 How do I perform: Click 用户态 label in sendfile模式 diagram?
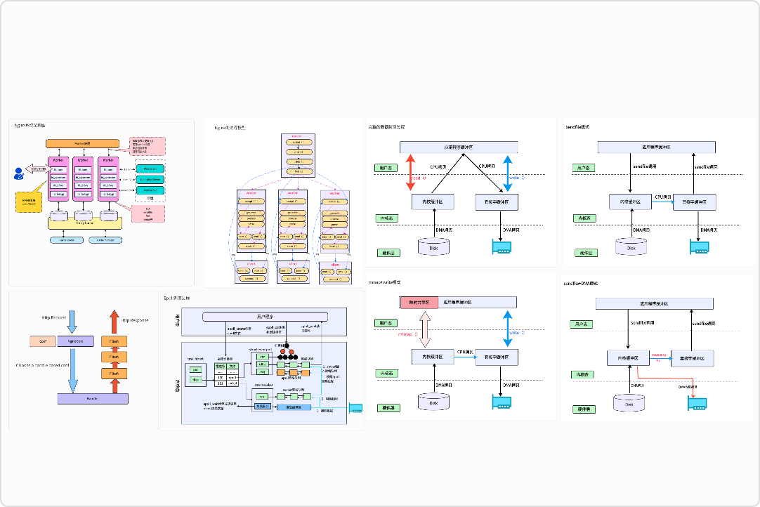[x=584, y=168]
